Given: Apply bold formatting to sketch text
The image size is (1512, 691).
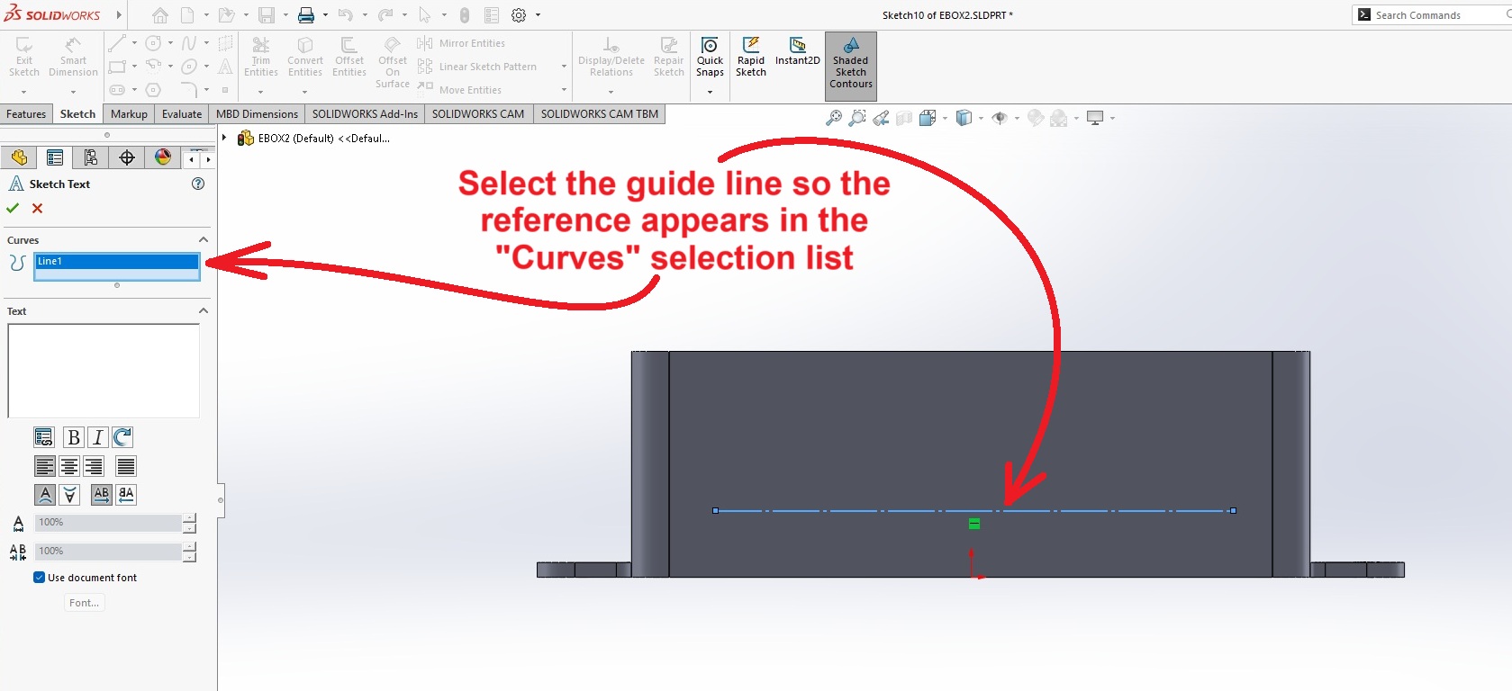Looking at the screenshot, I should coord(73,437).
